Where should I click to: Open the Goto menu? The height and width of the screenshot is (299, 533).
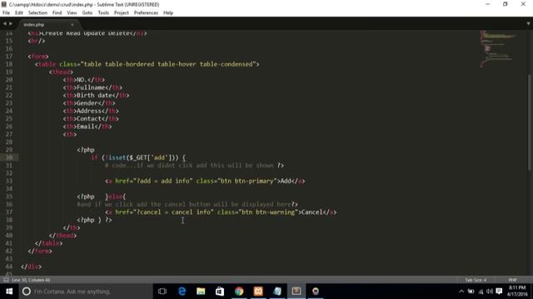coord(87,13)
